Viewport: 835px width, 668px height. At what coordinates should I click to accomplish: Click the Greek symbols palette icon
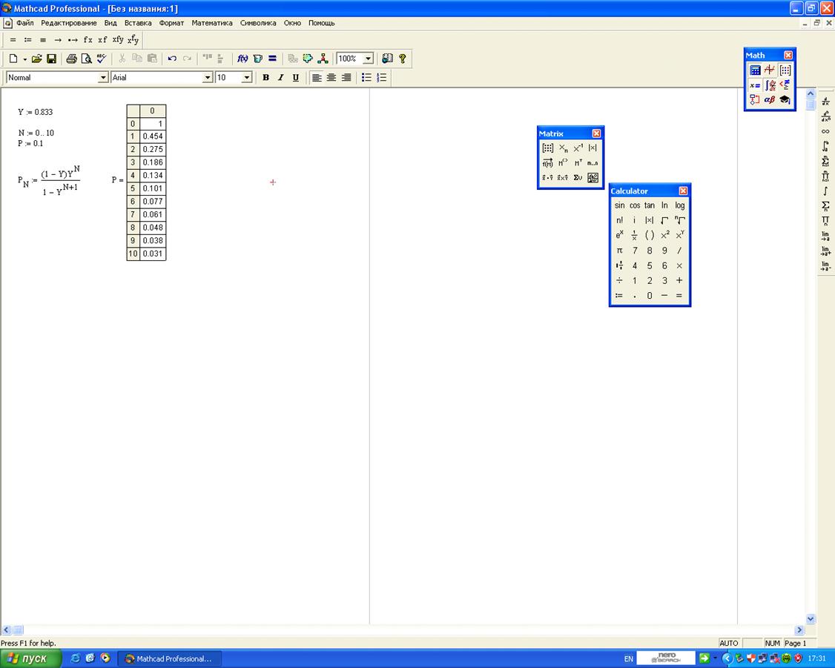pos(770,100)
